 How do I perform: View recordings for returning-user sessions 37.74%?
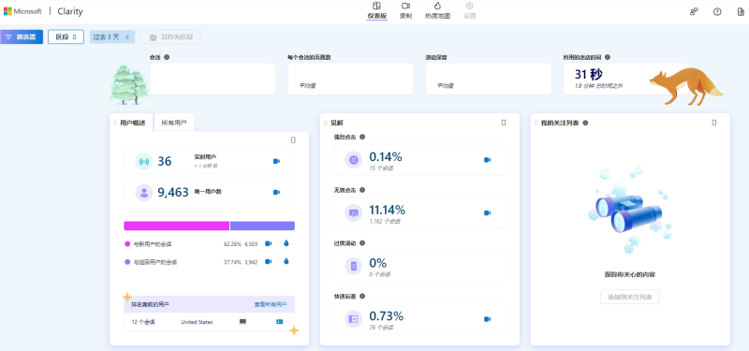coord(269,262)
